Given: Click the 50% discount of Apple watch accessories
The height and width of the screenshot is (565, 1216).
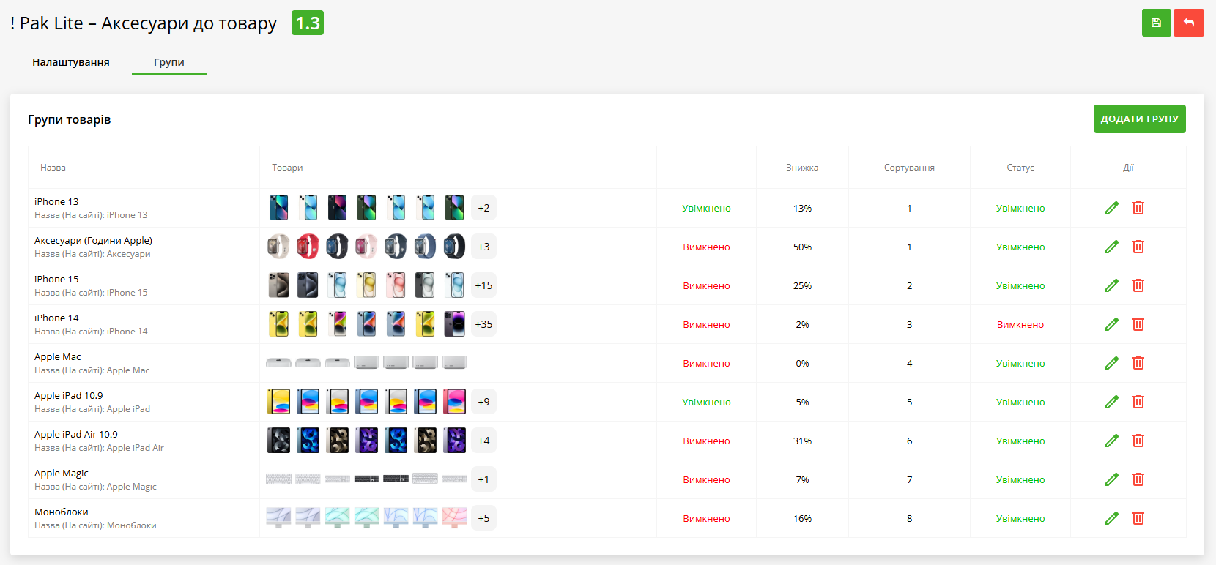Looking at the screenshot, I should 802,247.
